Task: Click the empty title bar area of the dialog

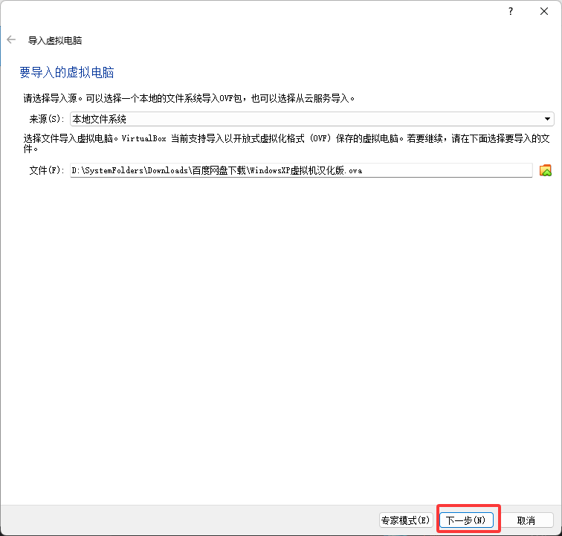Action: tap(260, 11)
